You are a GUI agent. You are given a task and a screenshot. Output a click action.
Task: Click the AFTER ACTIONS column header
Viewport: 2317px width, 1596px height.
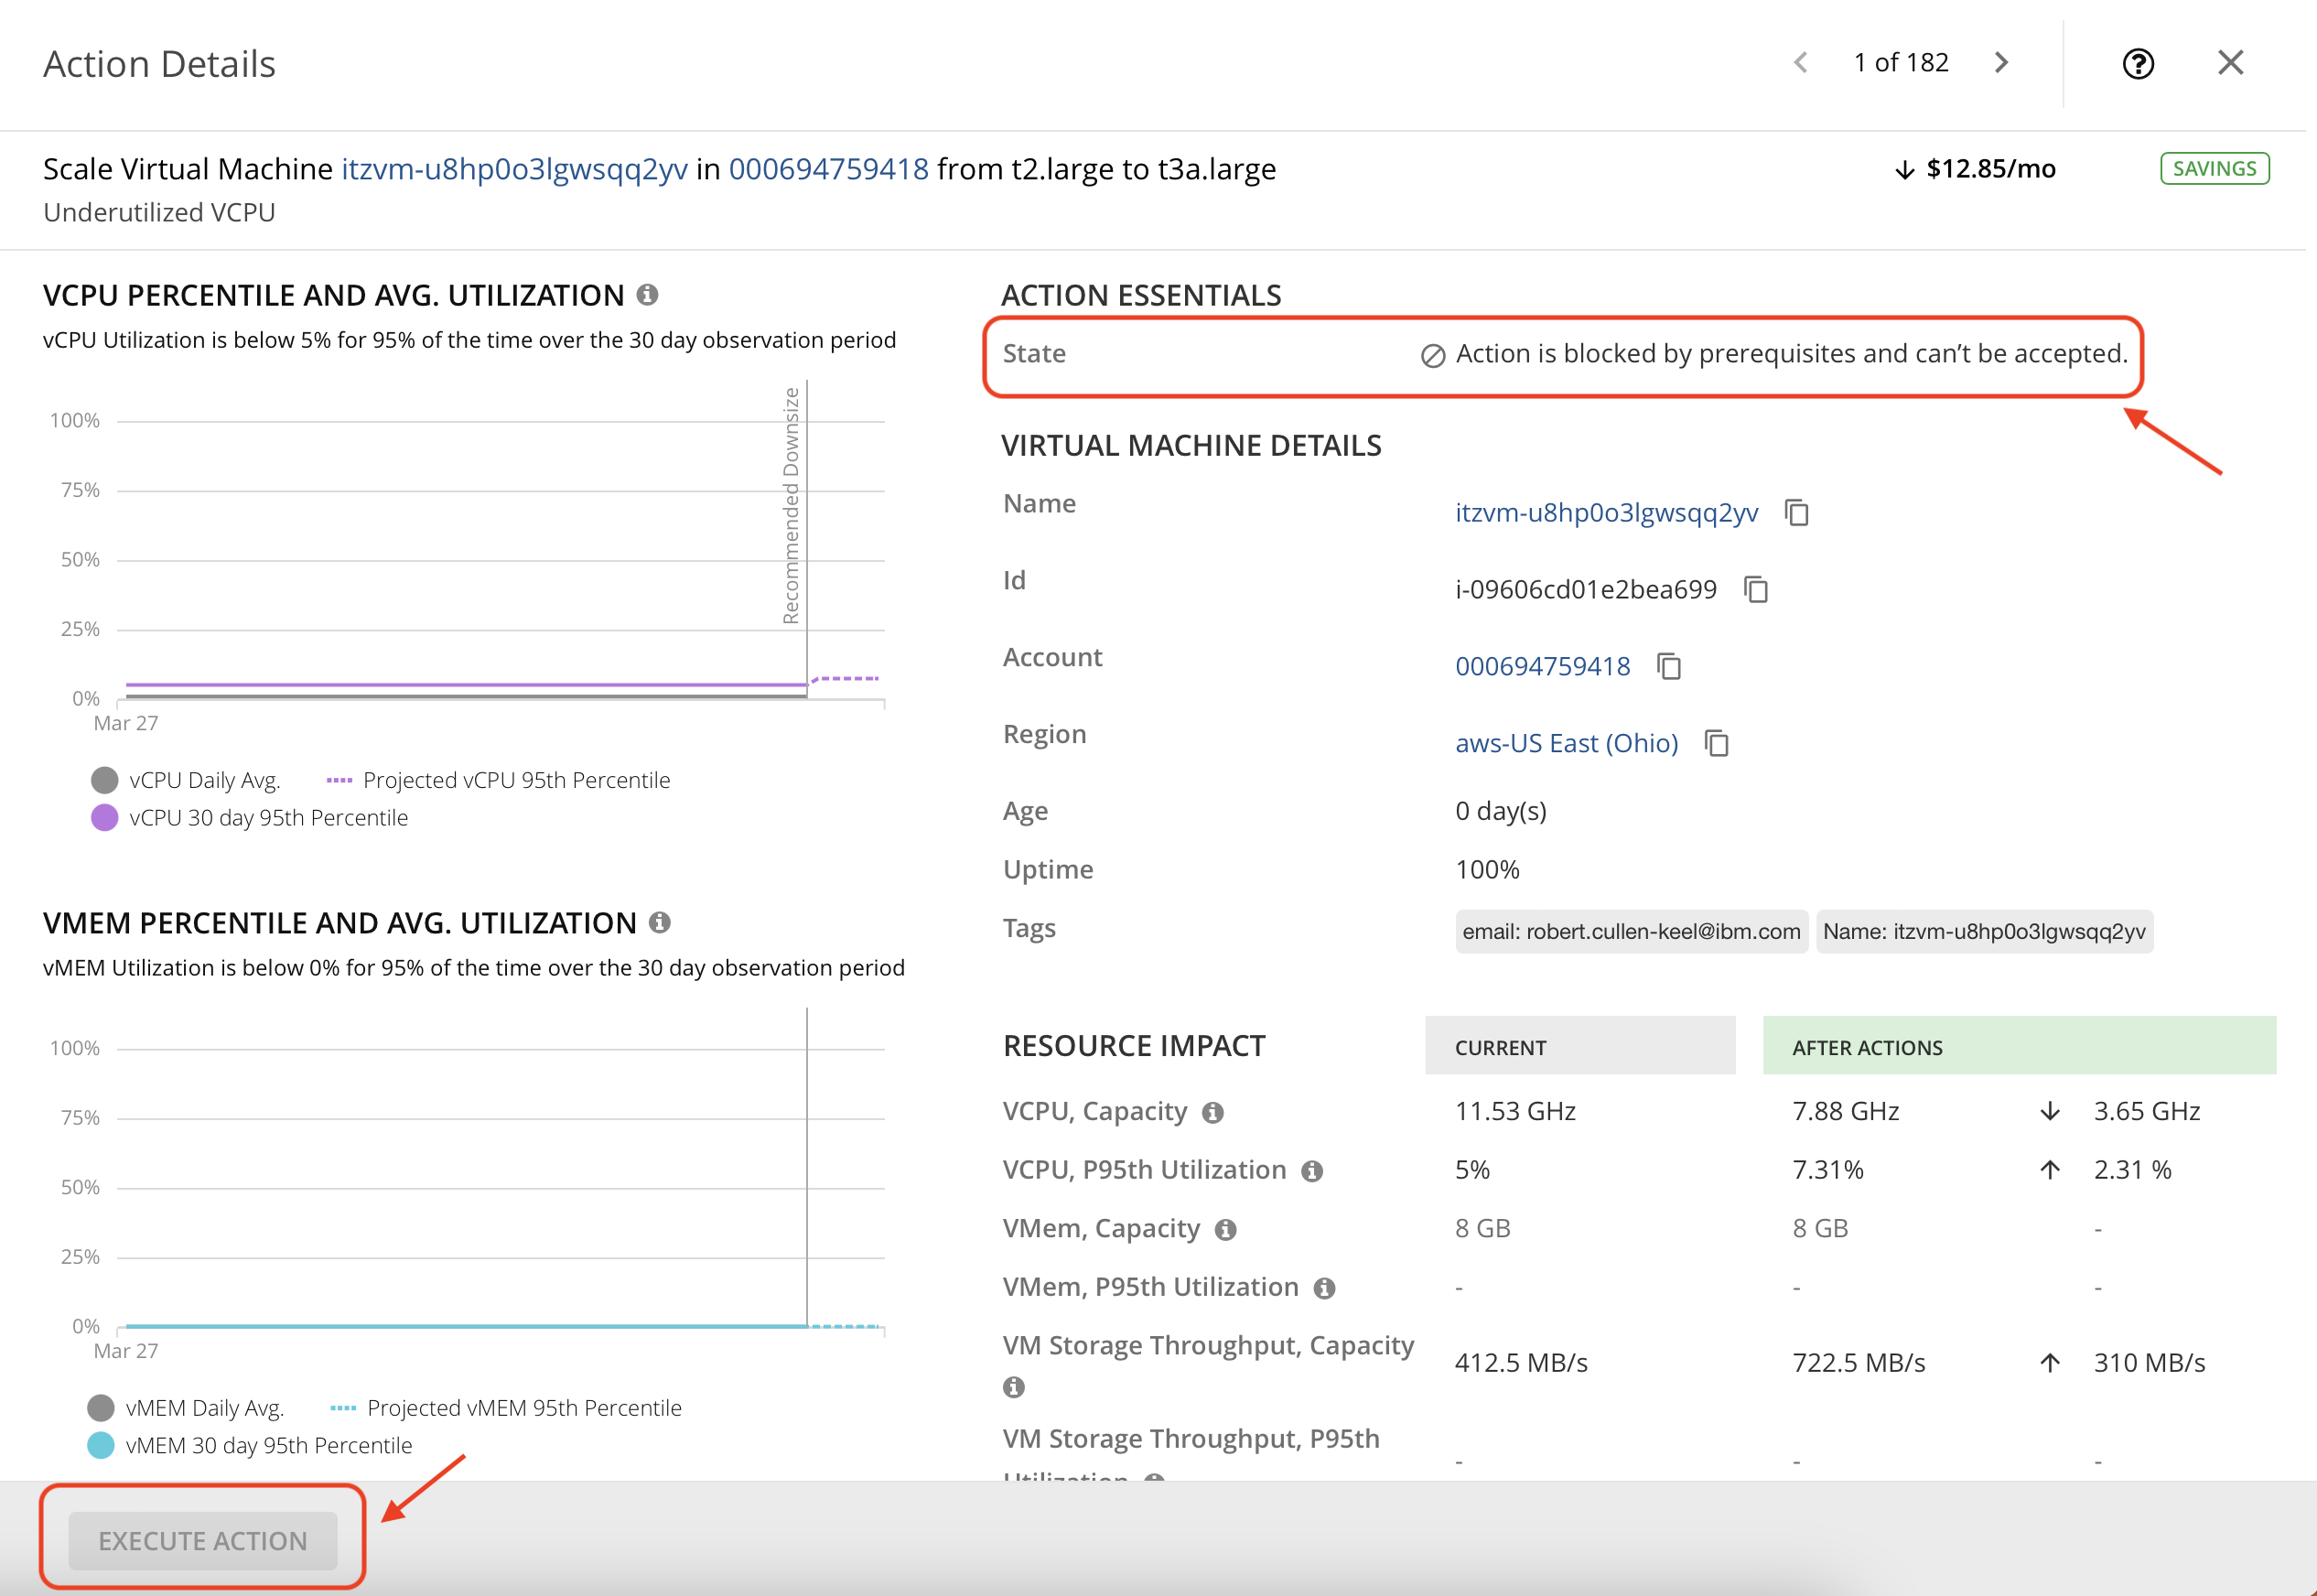[x=2019, y=1046]
